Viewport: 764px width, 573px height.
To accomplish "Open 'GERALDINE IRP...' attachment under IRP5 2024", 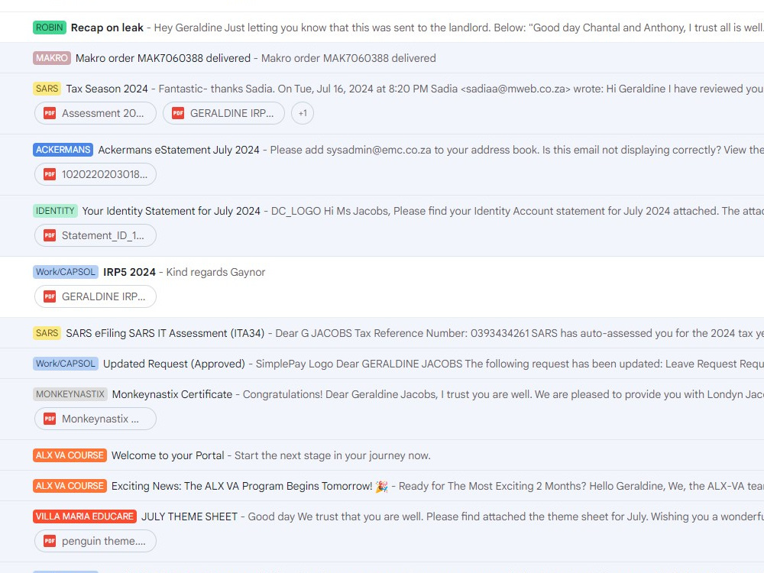I will point(95,296).
